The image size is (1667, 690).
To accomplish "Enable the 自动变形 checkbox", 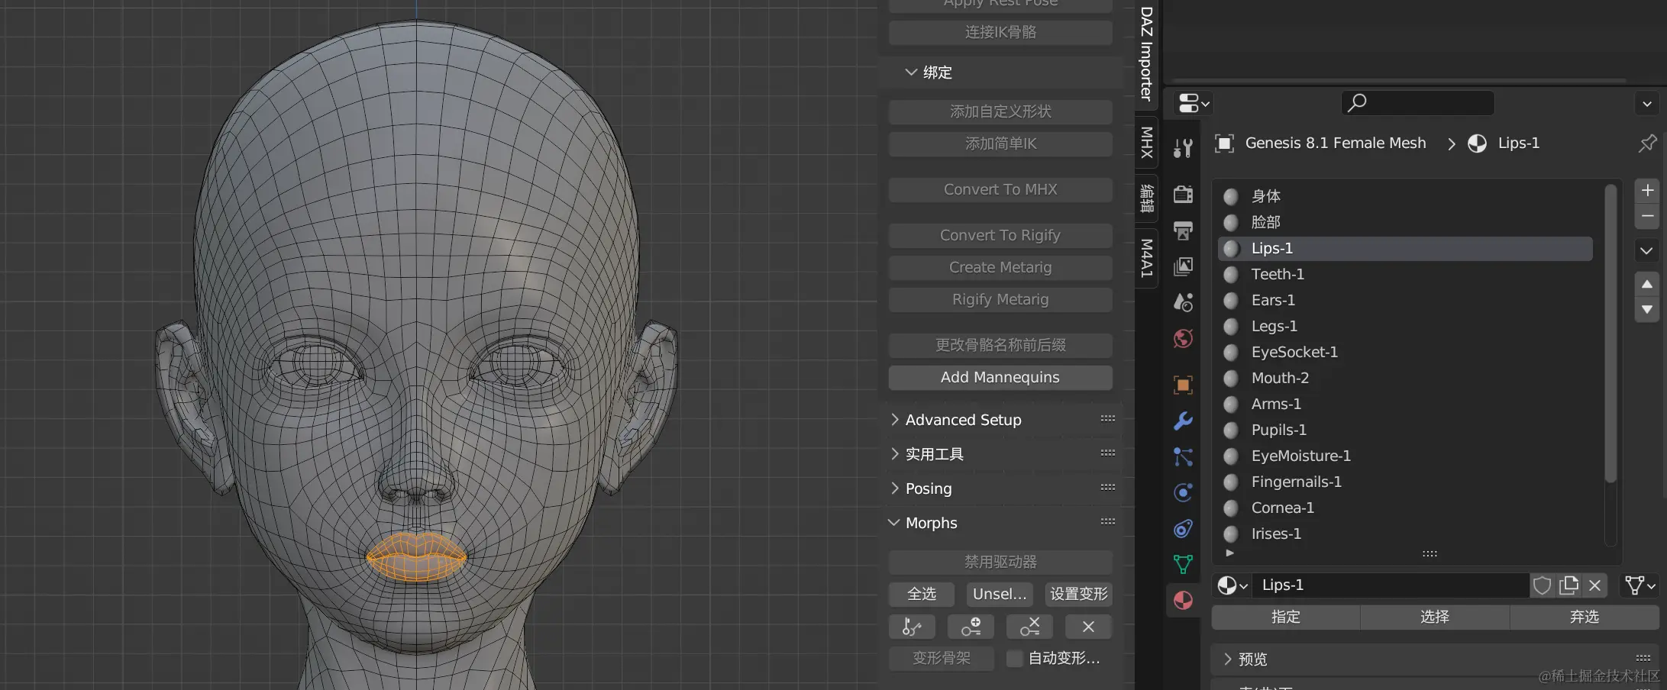I will (x=1014, y=658).
